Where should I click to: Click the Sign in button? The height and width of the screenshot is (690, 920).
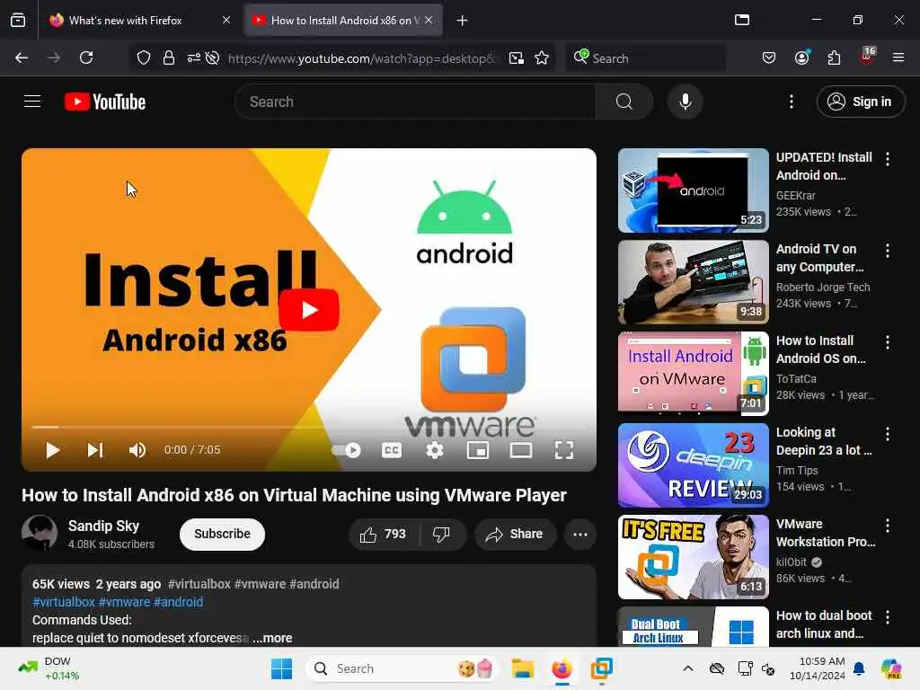click(860, 102)
